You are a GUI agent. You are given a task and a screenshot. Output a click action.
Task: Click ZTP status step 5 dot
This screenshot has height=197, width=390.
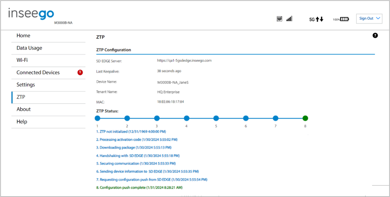click(216, 118)
